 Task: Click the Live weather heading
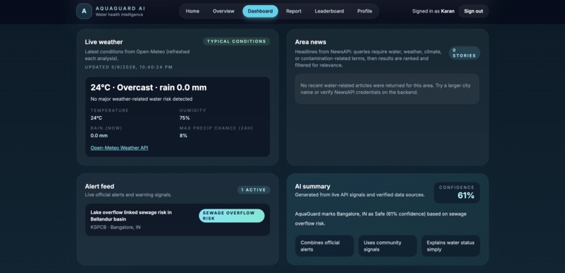104,42
